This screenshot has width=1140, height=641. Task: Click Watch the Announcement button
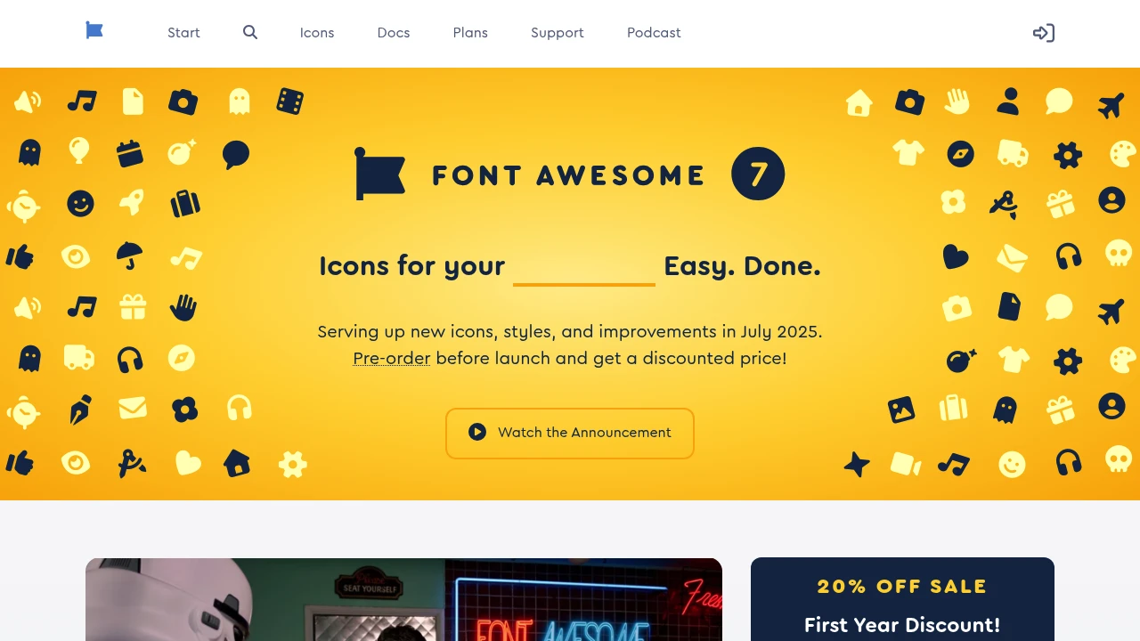pos(570,434)
